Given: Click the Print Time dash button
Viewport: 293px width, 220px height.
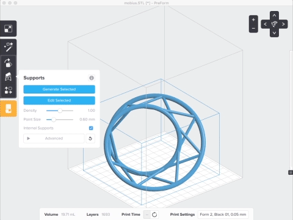Looking at the screenshot, I should (x=147, y=215).
